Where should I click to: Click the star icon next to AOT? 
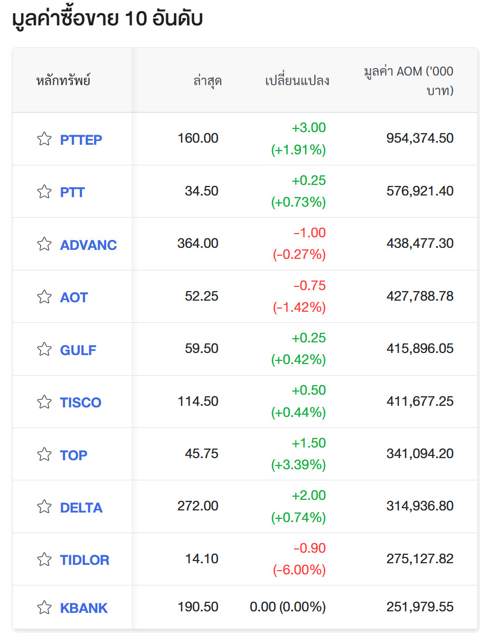coord(44,297)
